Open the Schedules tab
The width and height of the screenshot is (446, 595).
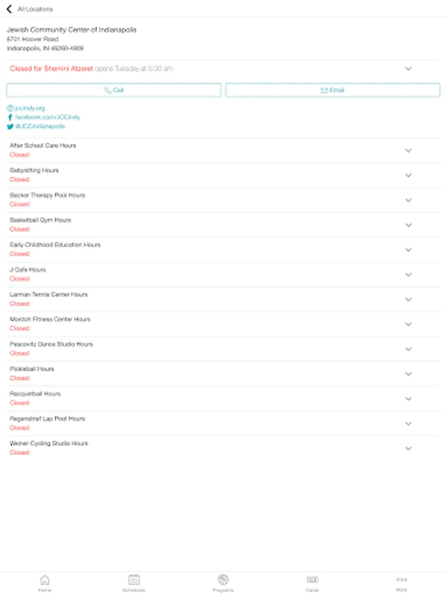coord(134,583)
